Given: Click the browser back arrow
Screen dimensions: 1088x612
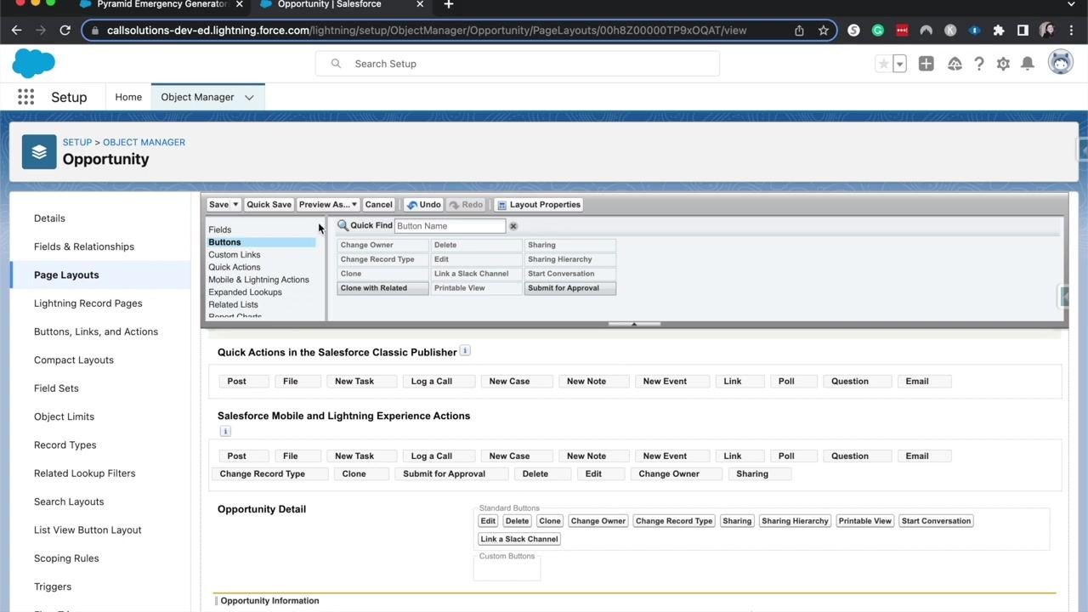Looking at the screenshot, I should coord(16,31).
